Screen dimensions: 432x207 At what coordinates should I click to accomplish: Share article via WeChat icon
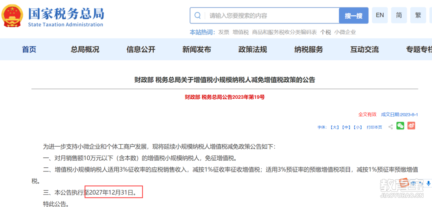point(400,126)
